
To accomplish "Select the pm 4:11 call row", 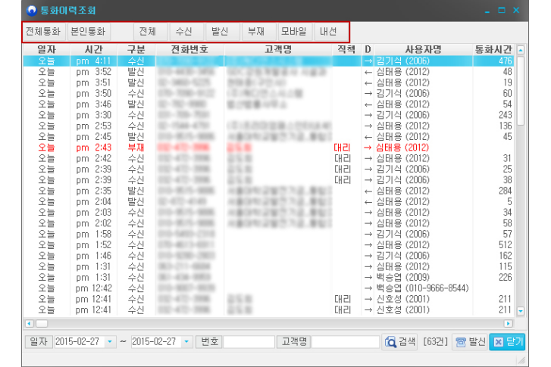I will pos(269,61).
